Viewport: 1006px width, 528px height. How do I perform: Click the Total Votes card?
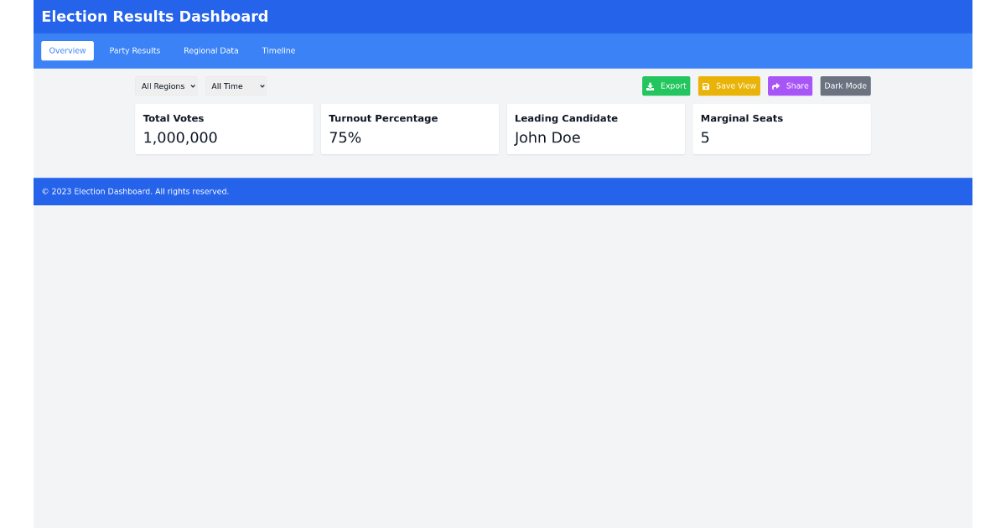tap(224, 128)
